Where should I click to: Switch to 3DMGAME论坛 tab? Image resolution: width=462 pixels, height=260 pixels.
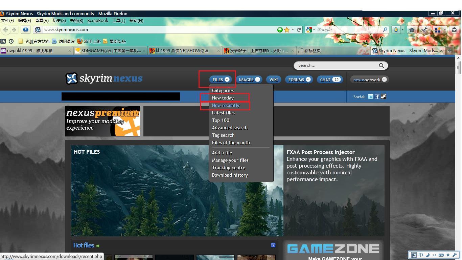111,51
